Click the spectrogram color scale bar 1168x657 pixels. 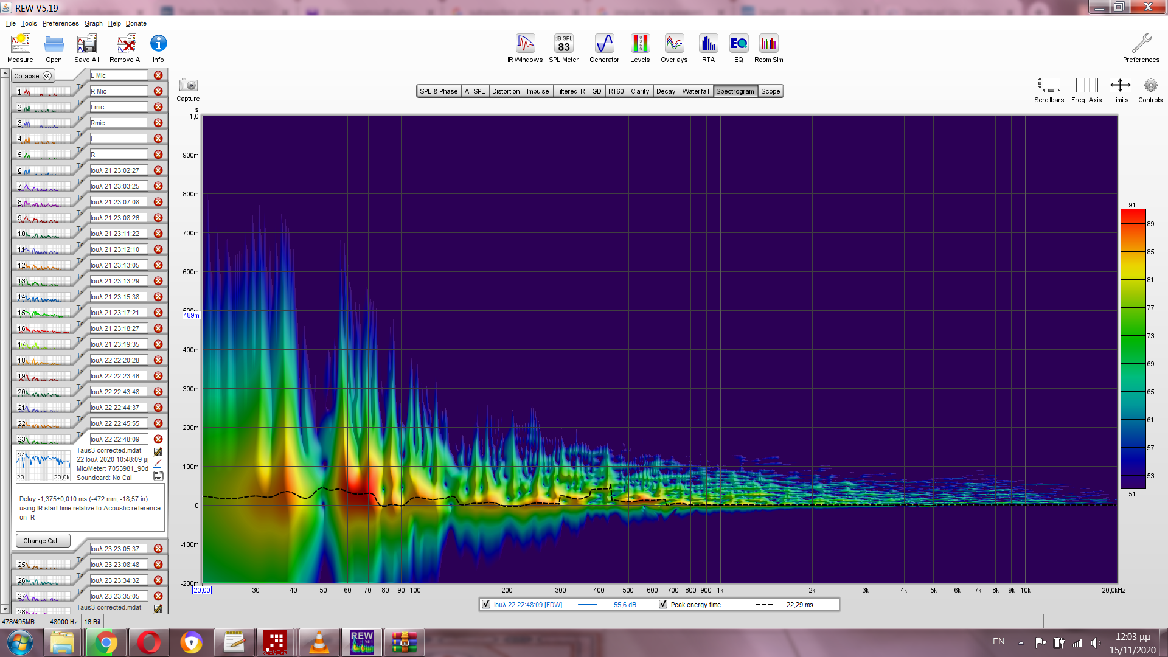coord(1133,349)
